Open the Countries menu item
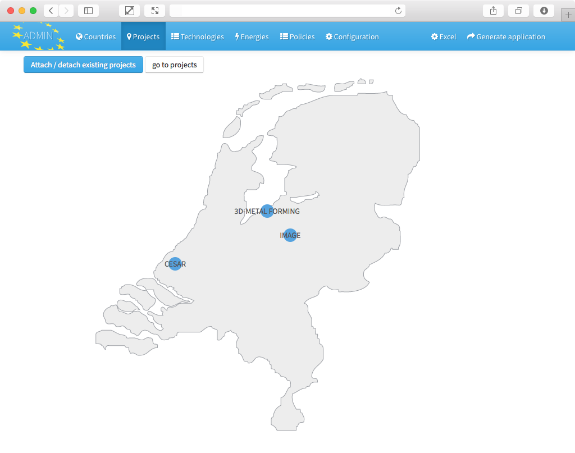 (95, 36)
